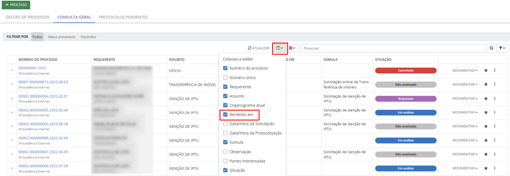Image resolution: width=510 pixels, height=176 pixels.
Task: Open the list view options icon
Action: (292, 48)
